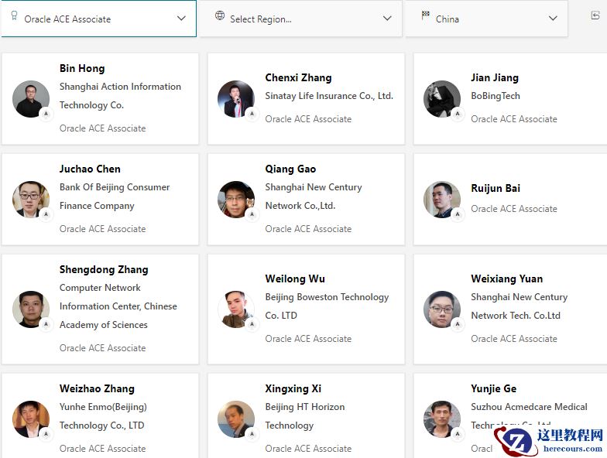Expand the China country dropdown
Image resolution: width=607 pixels, height=458 pixels.
(x=553, y=19)
